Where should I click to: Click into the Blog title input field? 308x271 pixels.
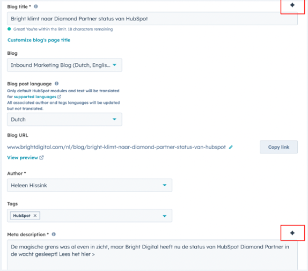coord(152,19)
